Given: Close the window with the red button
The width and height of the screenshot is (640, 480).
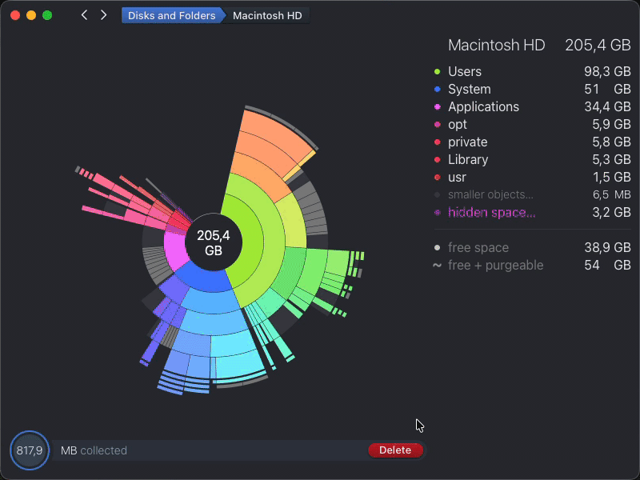Looking at the screenshot, I should 15,15.
